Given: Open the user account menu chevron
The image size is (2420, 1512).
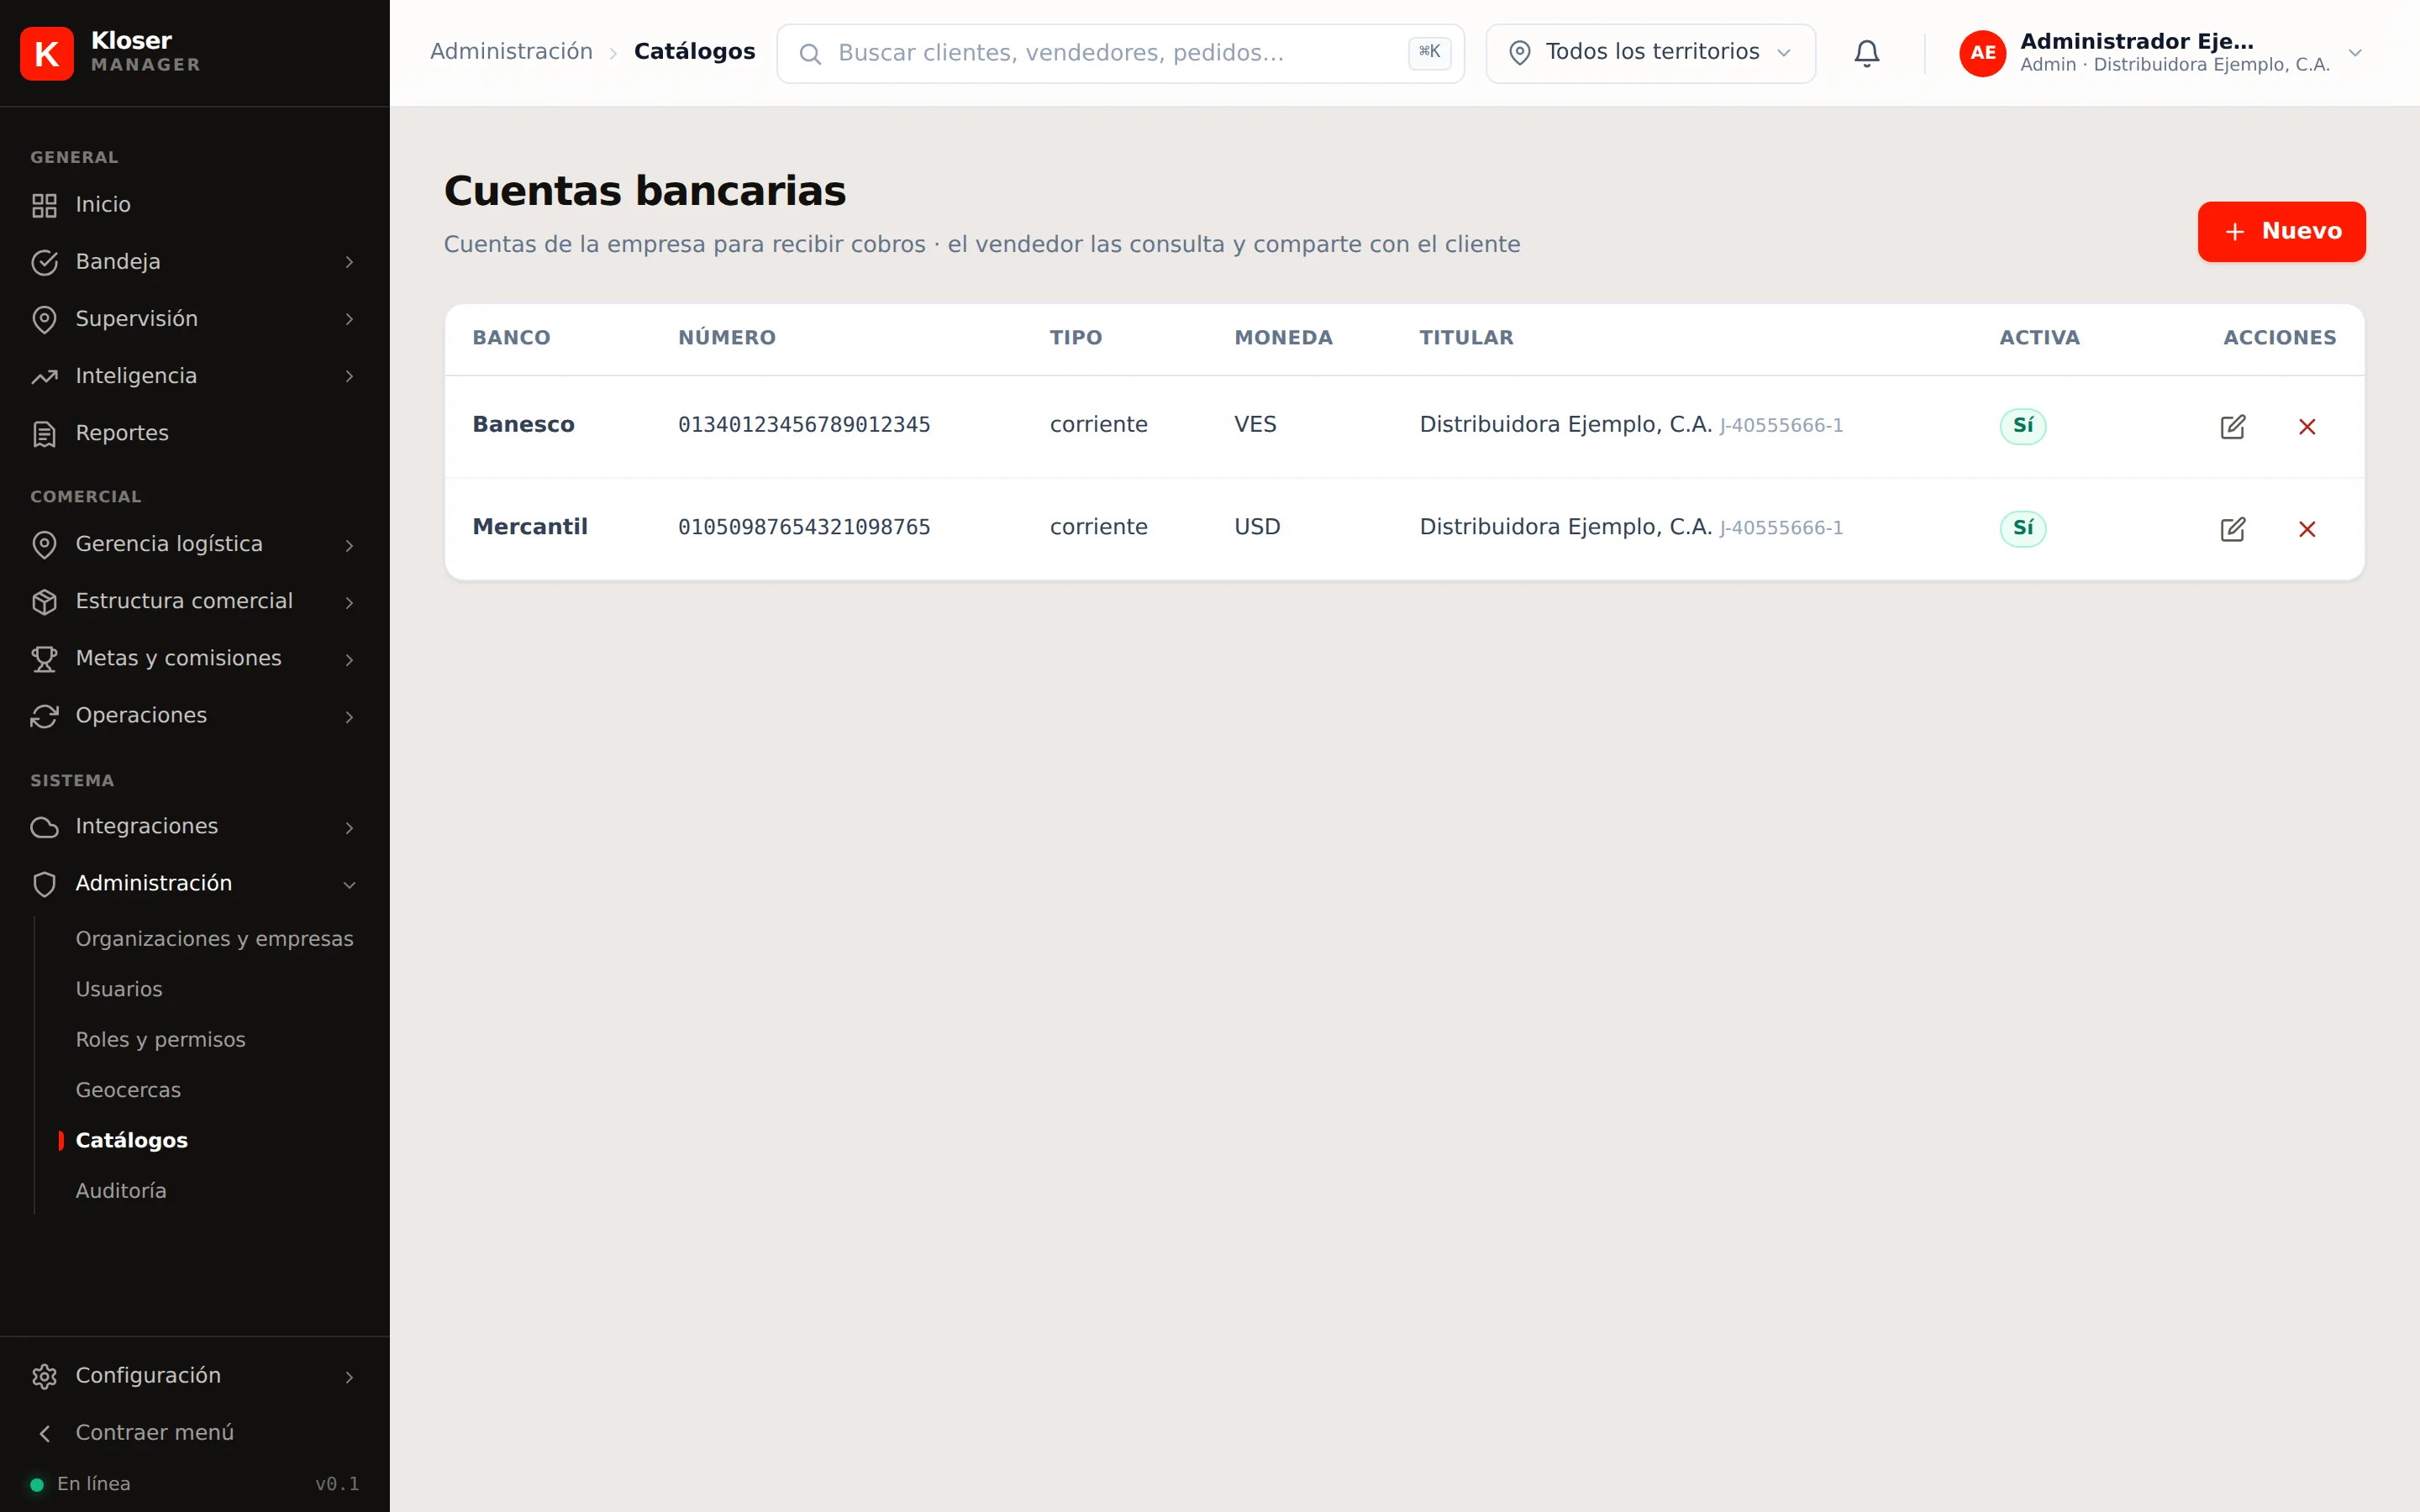Looking at the screenshot, I should [2354, 53].
